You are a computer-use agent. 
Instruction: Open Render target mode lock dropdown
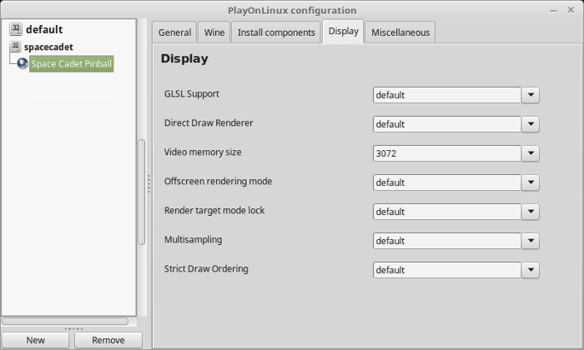pyautogui.click(x=531, y=212)
